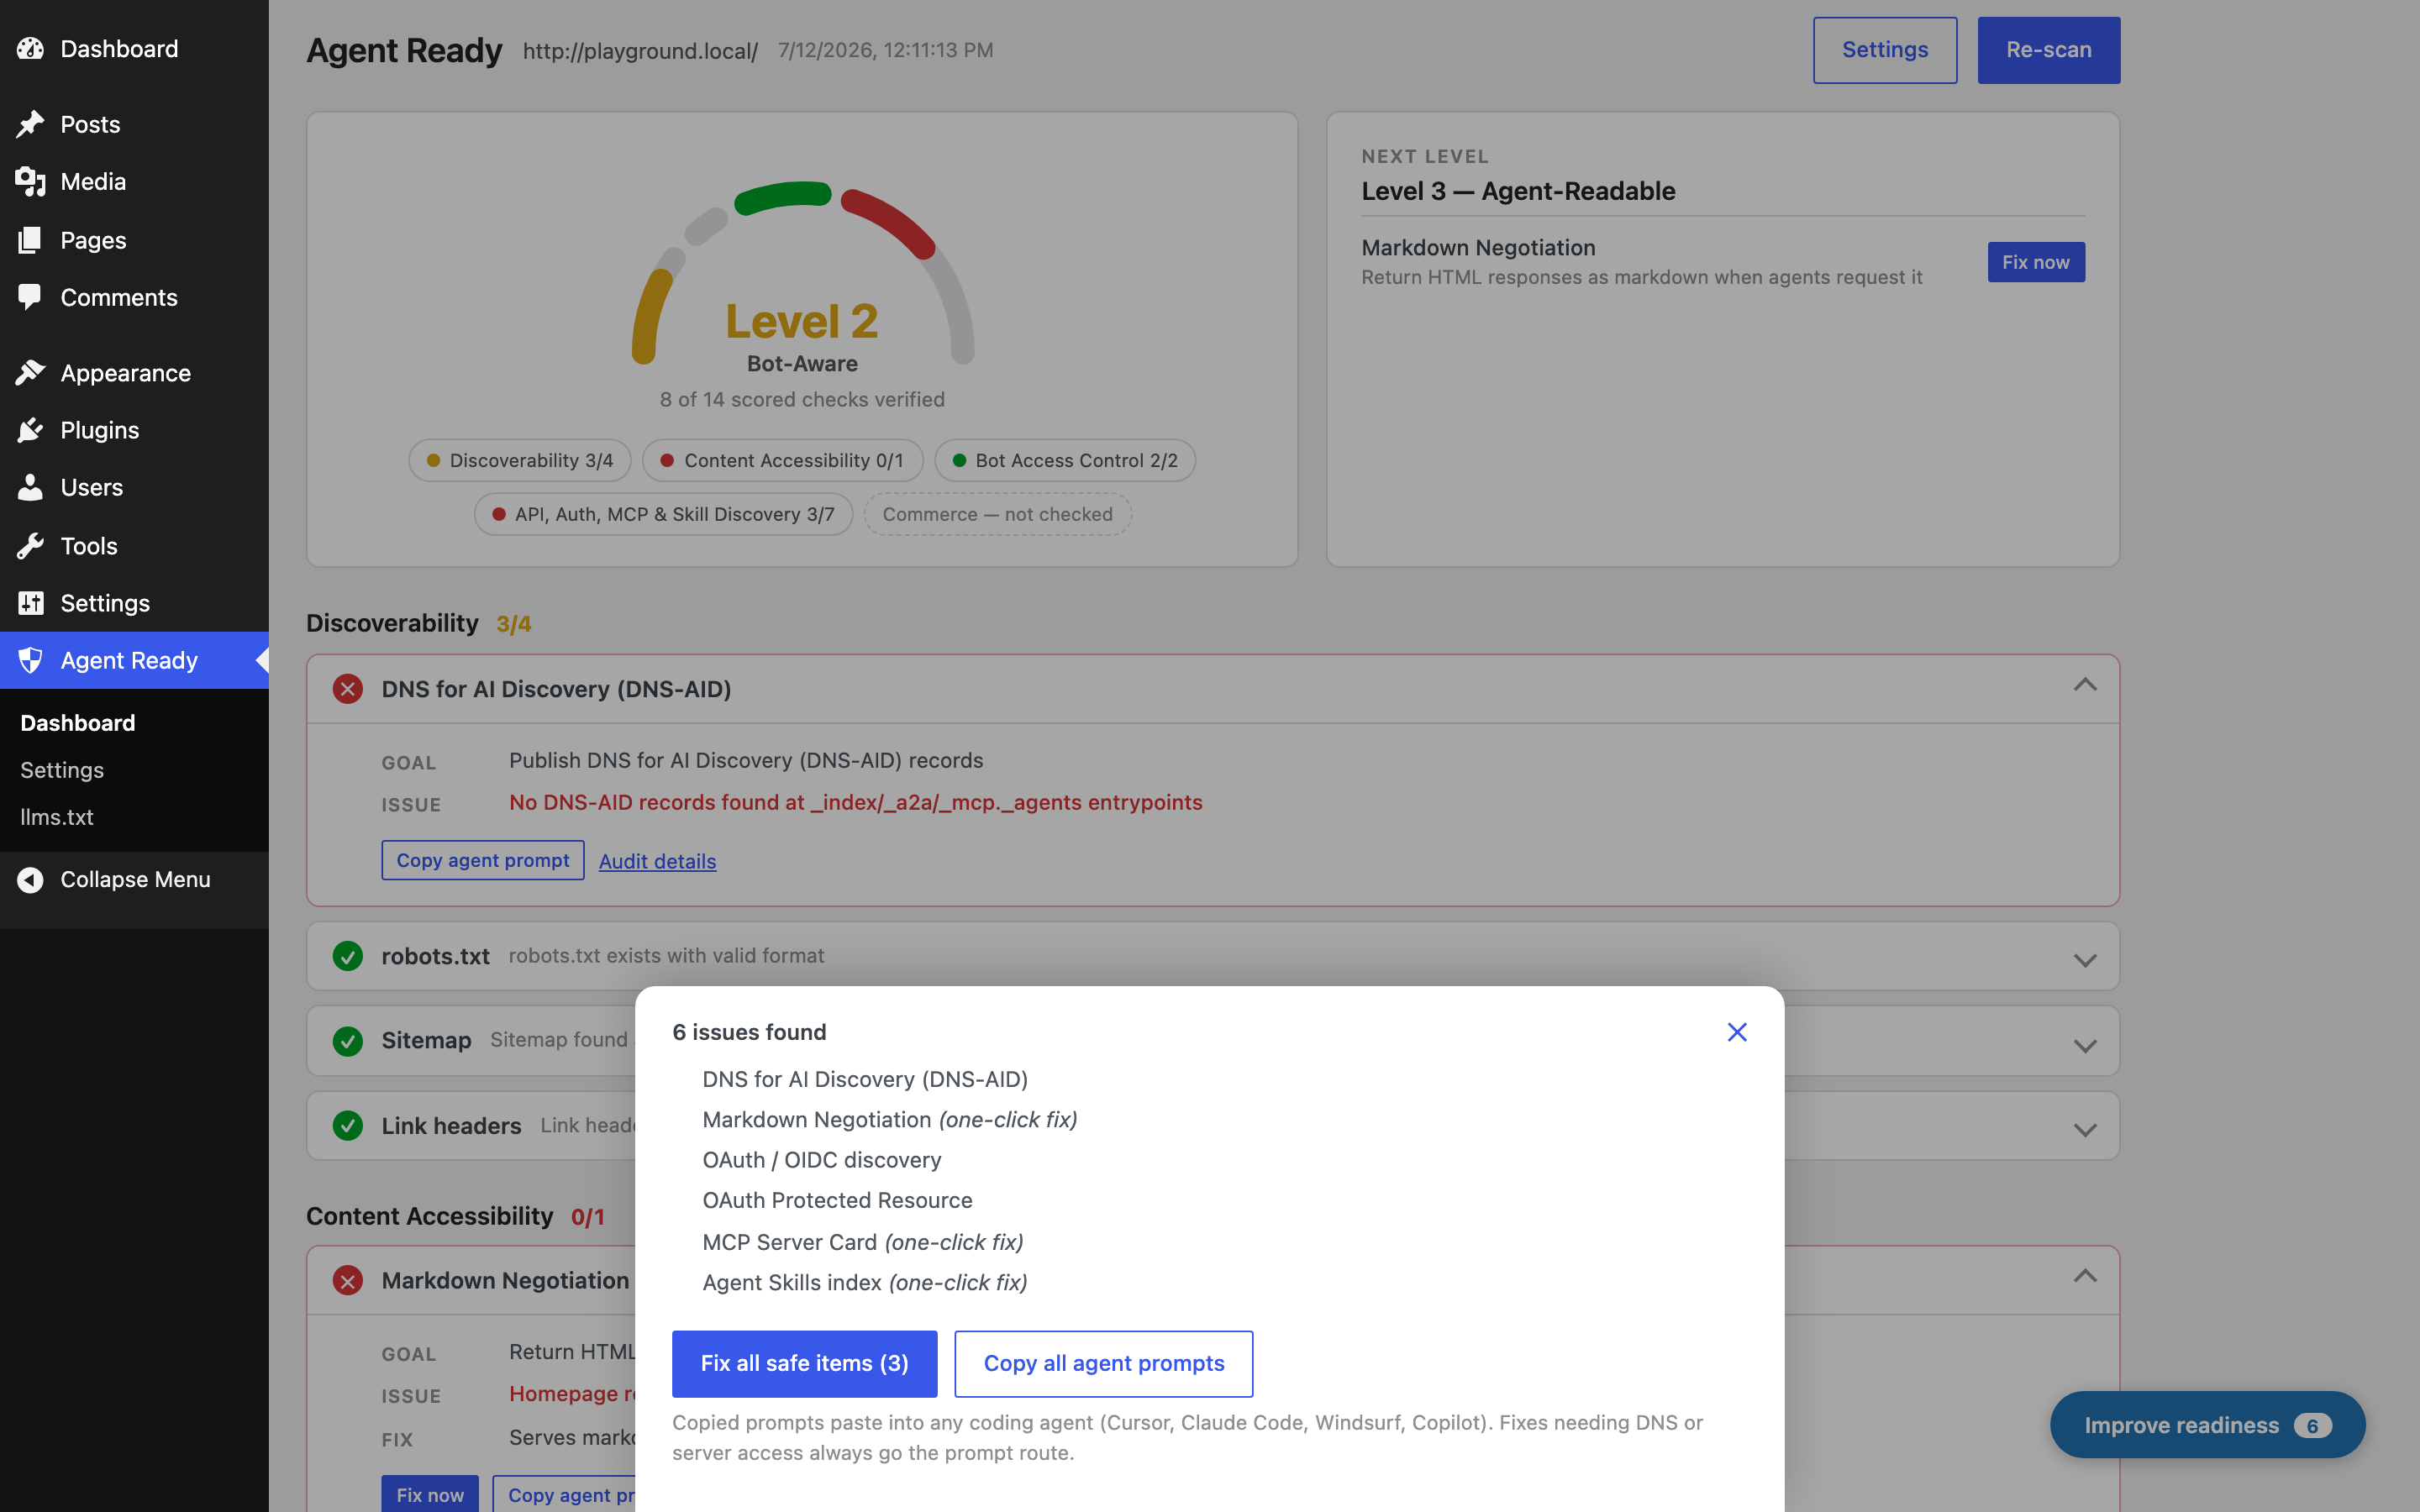Click the Media library icon
This screenshot has height=1512, width=2420.
(30, 181)
